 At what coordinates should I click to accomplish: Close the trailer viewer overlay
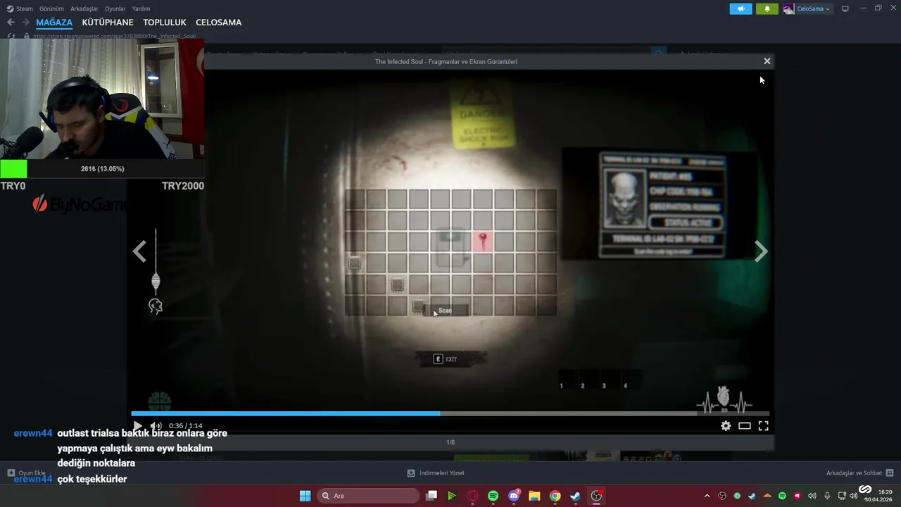pyautogui.click(x=767, y=61)
